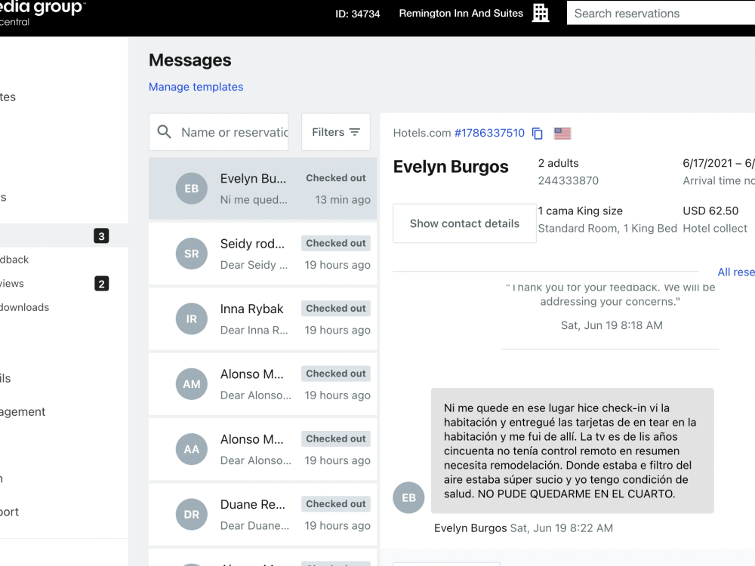The width and height of the screenshot is (755, 566).
Task: Click the 'Standard Room, 1 King Bed' text
Action: pos(607,228)
